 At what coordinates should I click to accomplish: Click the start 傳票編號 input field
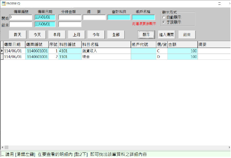point(21,17)
